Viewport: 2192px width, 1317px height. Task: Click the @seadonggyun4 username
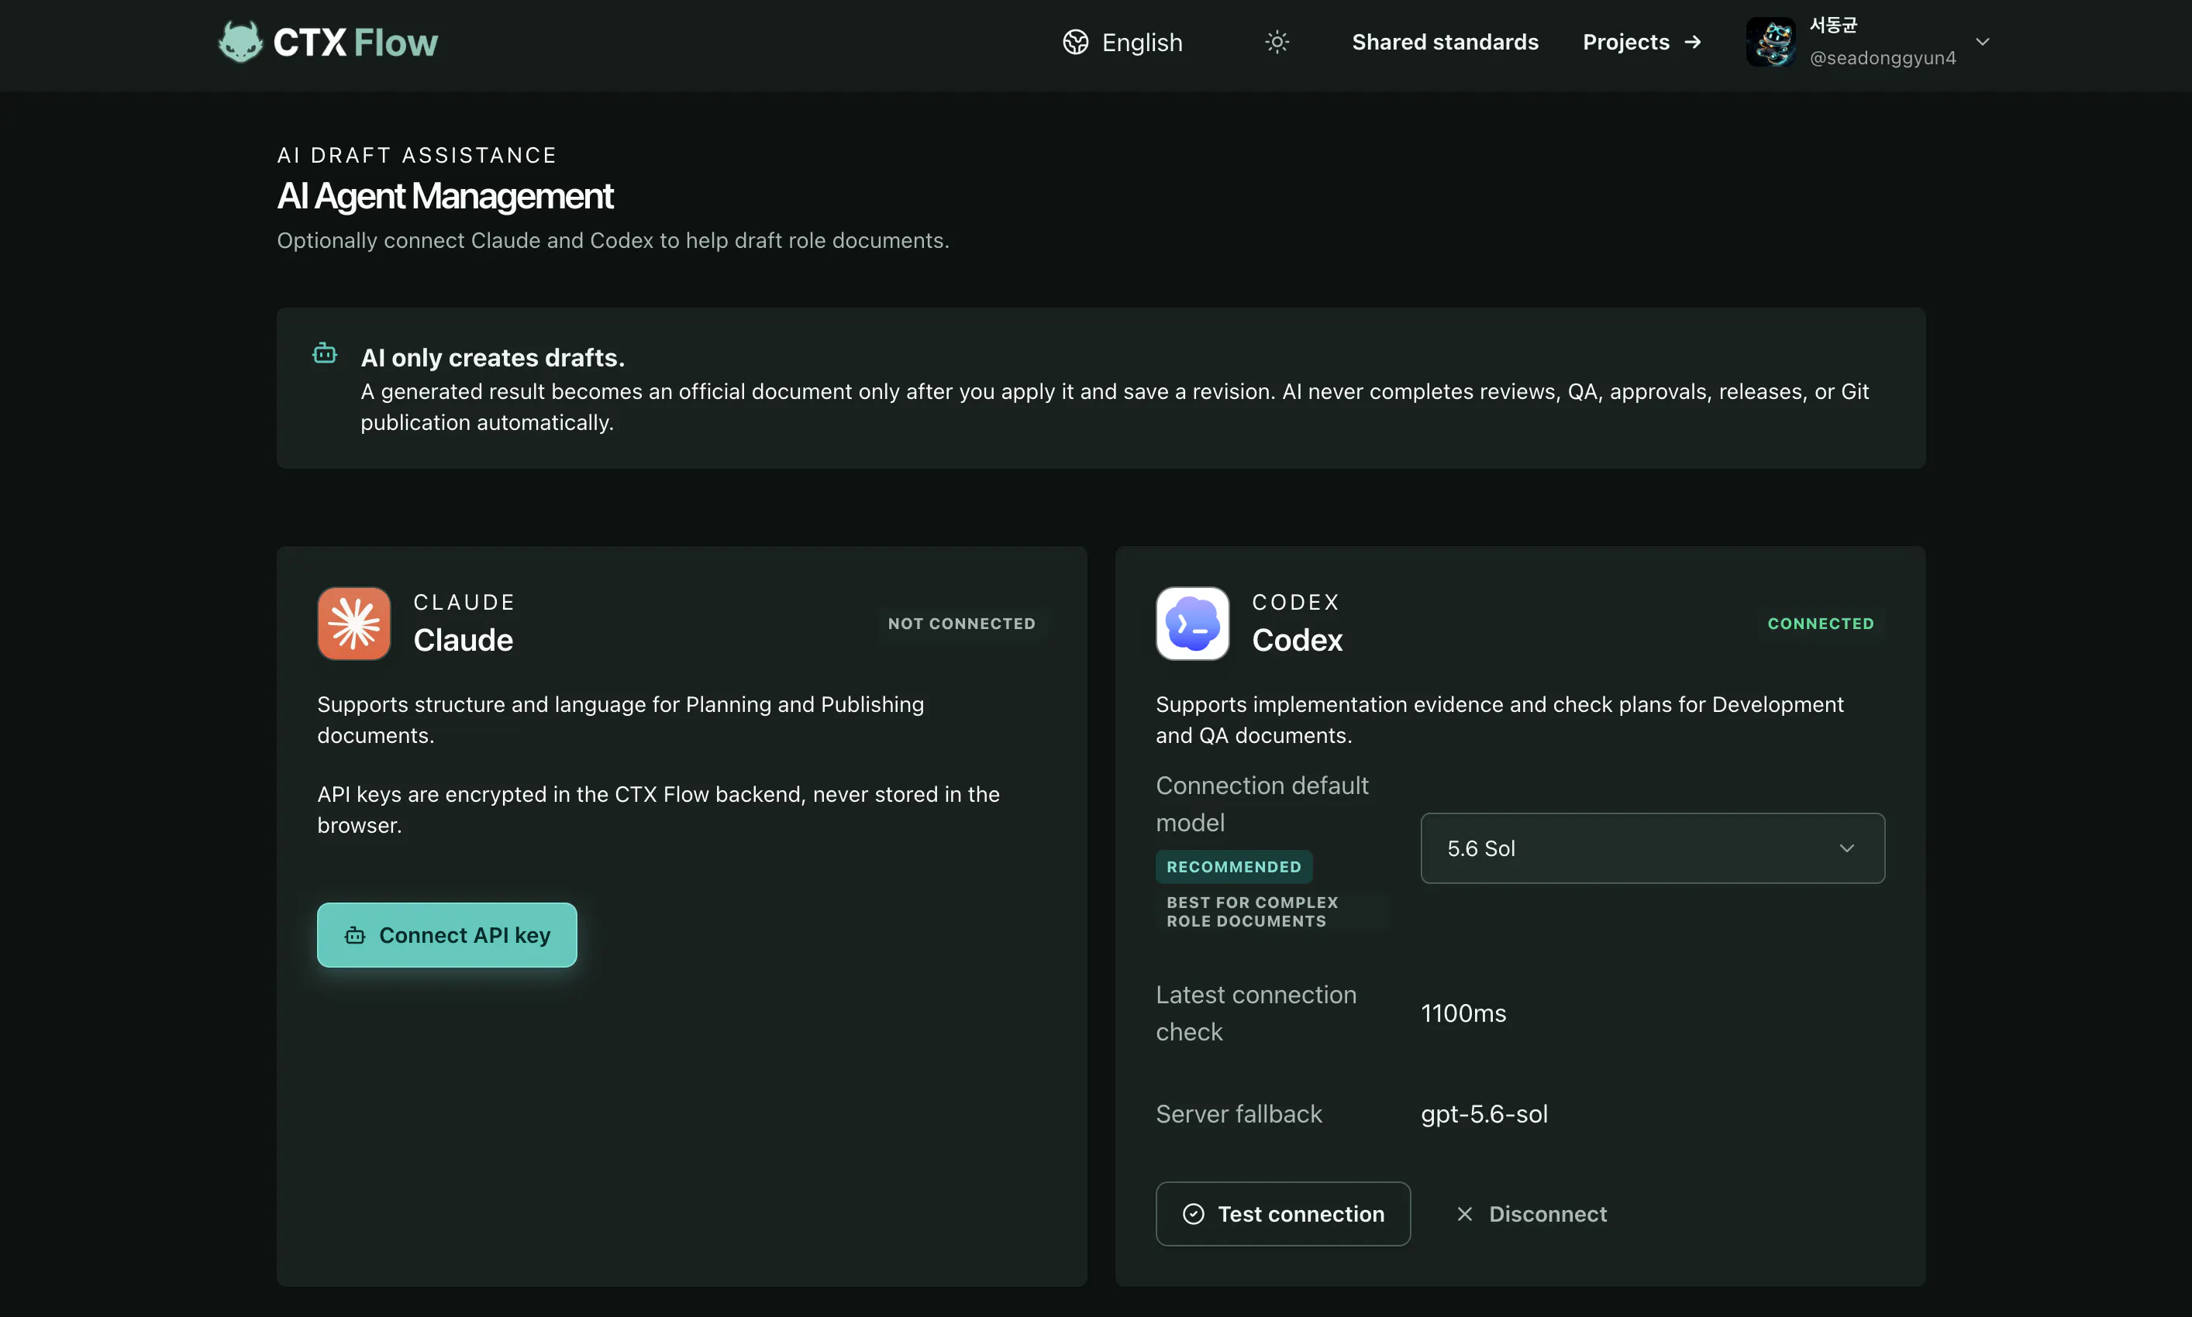click(x=1882, y=57)
